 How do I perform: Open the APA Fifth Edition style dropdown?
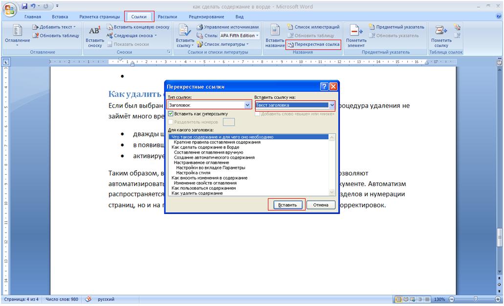(x=240, y=36)
